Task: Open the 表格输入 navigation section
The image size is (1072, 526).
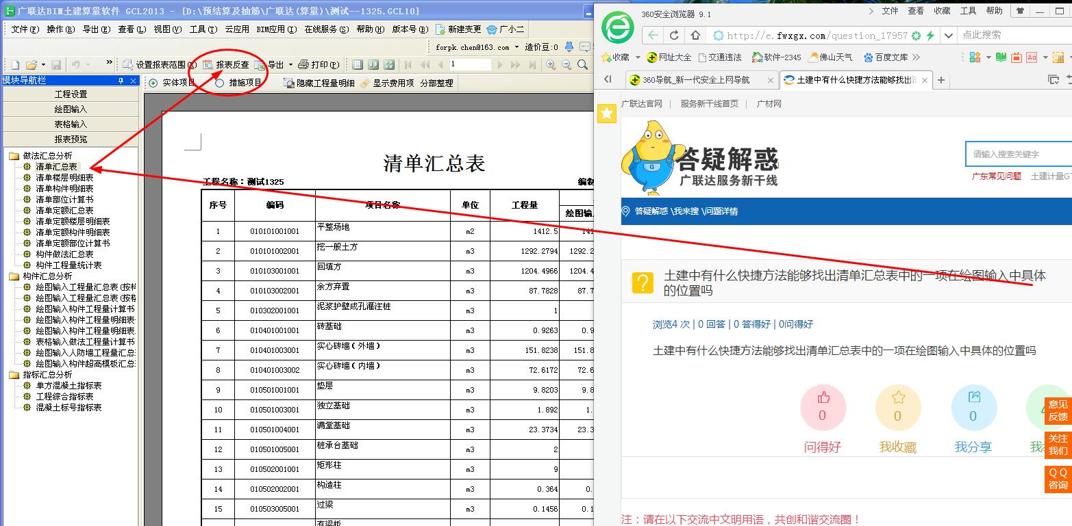Action: [x=71, y=124]
